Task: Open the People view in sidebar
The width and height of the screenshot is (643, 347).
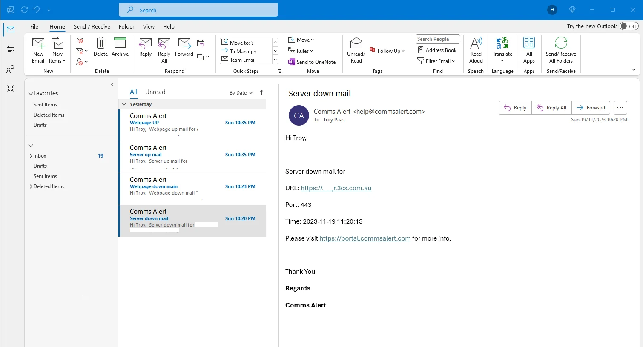Action: (x=11, y=69)
